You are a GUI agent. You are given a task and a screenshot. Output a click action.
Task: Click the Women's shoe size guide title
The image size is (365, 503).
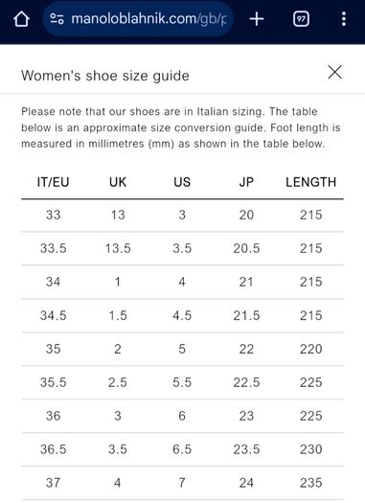point(105,76)
